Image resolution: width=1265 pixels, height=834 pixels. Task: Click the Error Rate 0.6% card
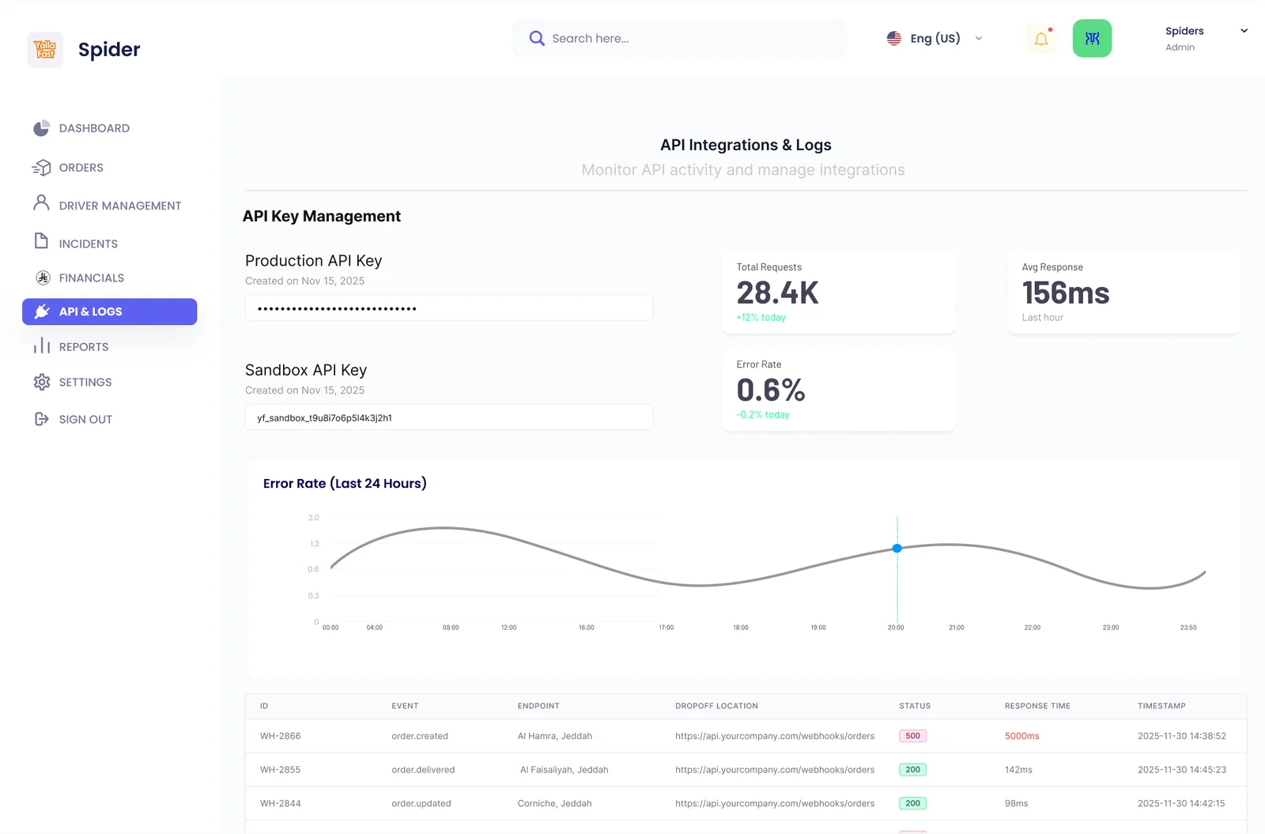(x=839, y=389)
